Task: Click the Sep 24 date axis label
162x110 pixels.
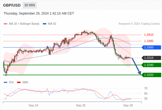Action: [x=33, y=105]
